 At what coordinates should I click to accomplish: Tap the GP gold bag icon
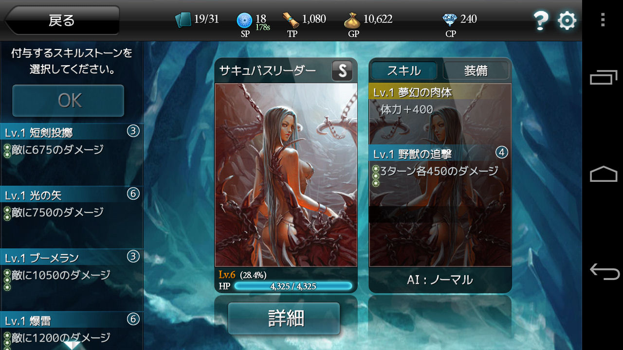click(352, 20)
